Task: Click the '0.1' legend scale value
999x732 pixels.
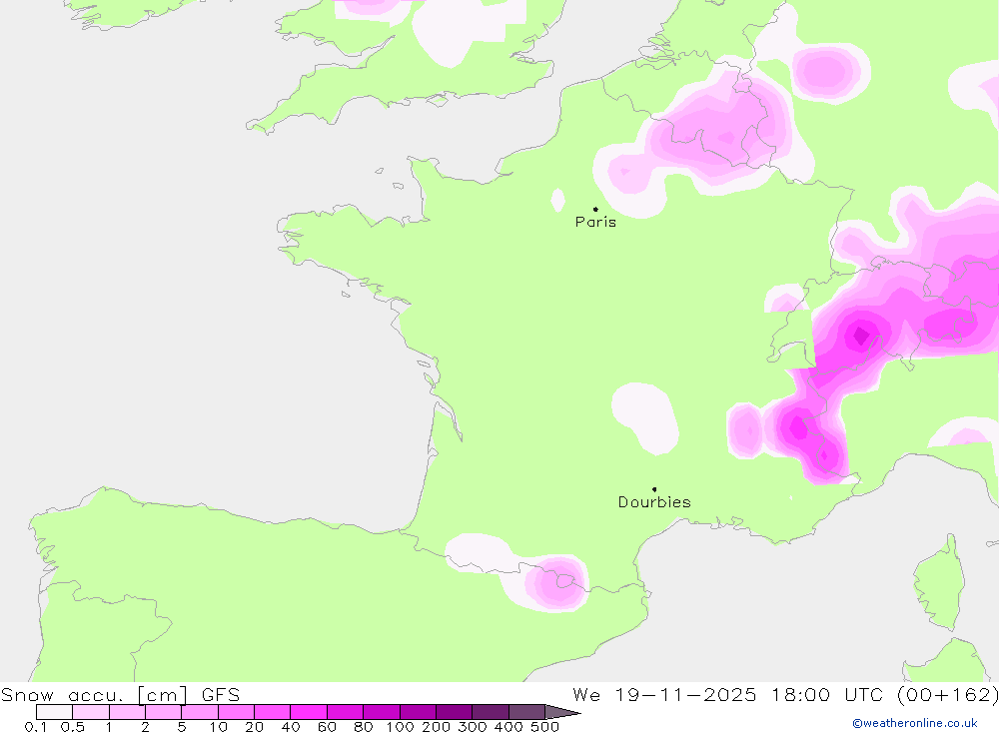Action: pos(36,727)
